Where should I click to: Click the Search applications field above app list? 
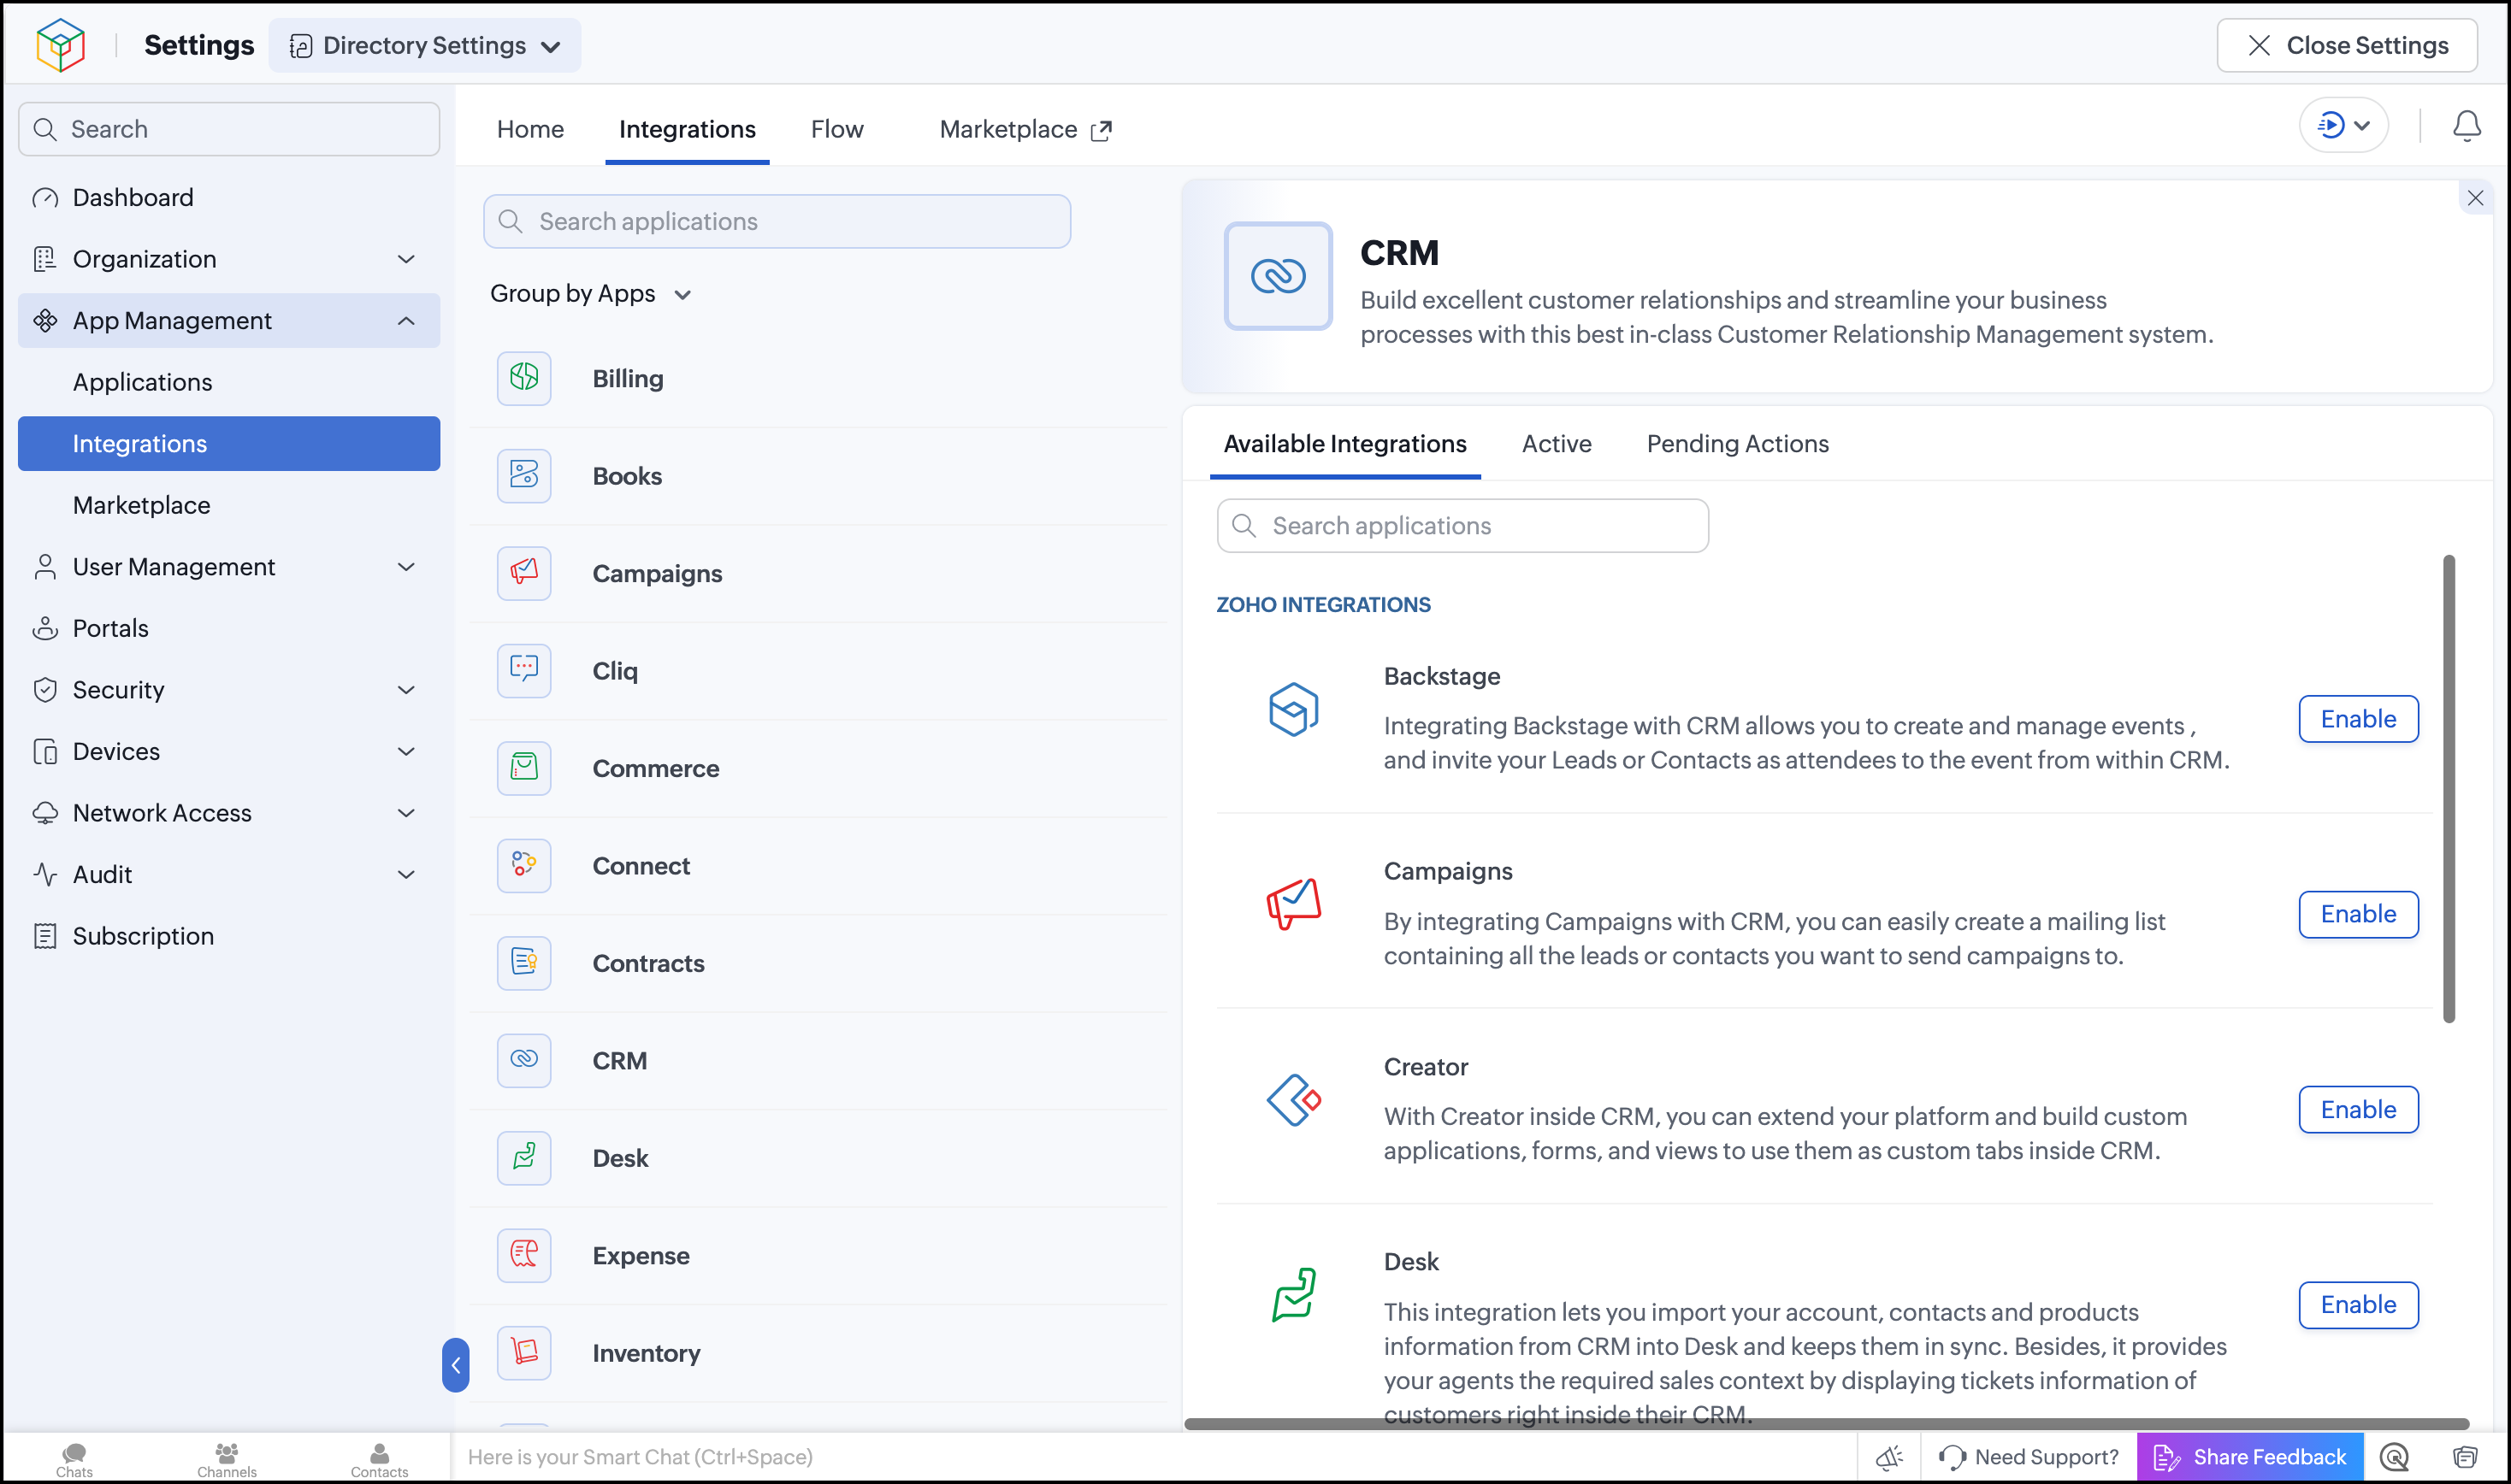coord(777,221)
